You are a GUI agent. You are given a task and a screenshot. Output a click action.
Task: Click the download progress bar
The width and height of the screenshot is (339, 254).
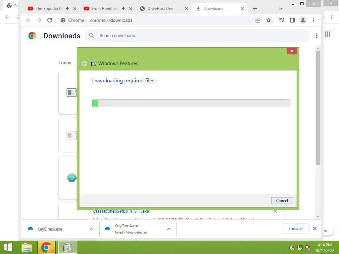coord(191,103)
